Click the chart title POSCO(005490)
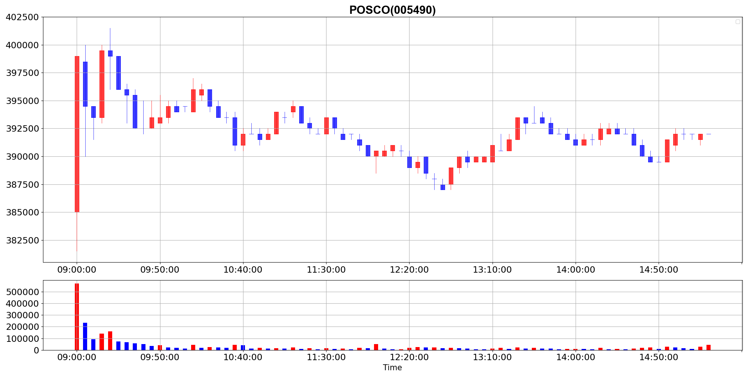 pos(392,10)
